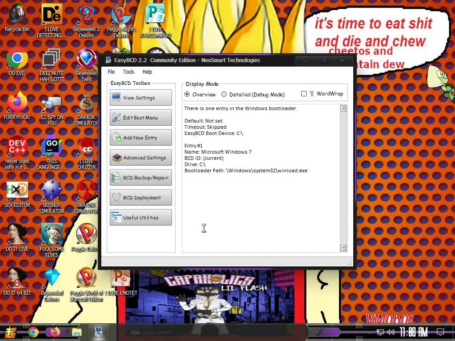Select the HxD SEX EDITOR desktop icon
This screenshot has height=341, width=455.
pyautogui.click(x=17, y=194)
